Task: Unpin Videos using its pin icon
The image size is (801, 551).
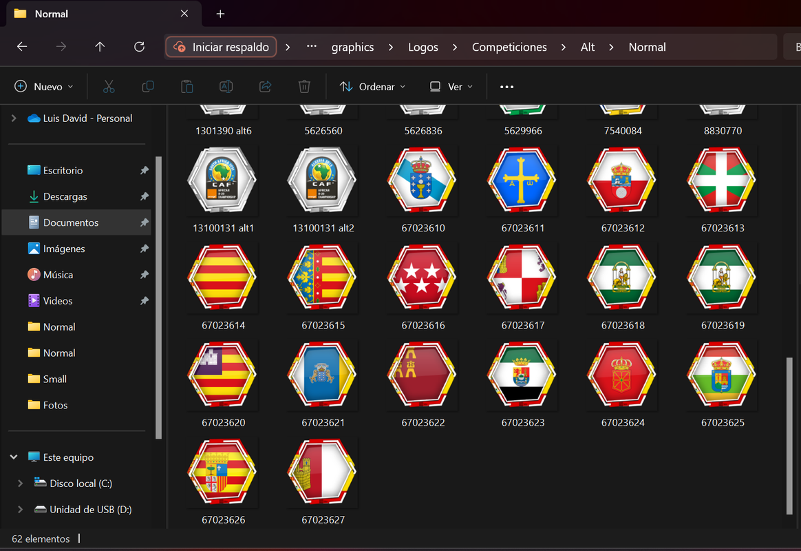Action: pos(145,300)
